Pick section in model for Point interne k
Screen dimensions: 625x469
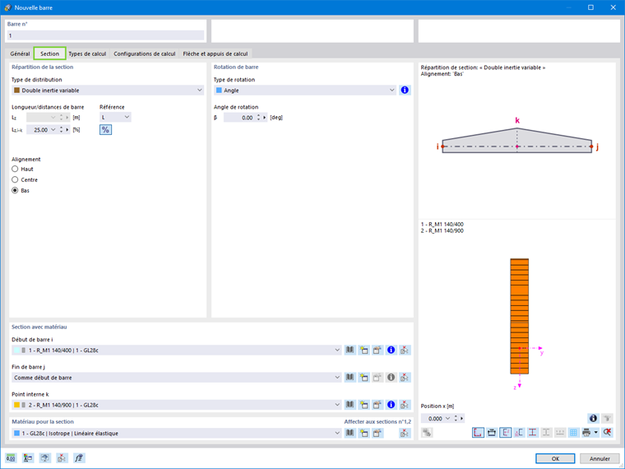tap(405, 405)
